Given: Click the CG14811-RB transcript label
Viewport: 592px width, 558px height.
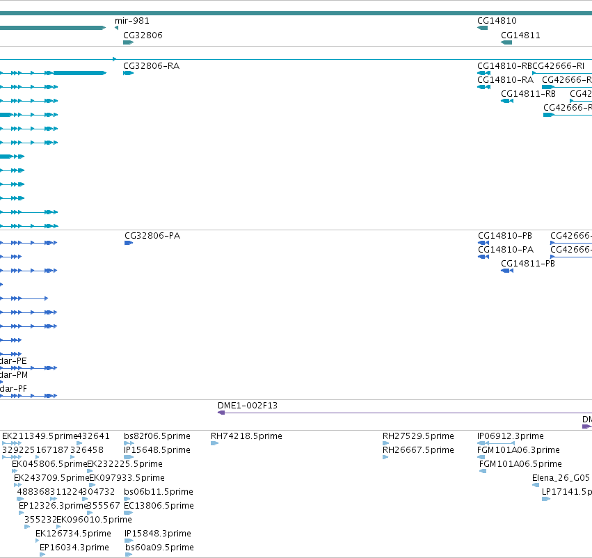Looking at the screenshot, I should click(528, 94).
